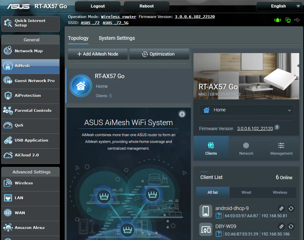Expand the Home location dropdown

246,110
